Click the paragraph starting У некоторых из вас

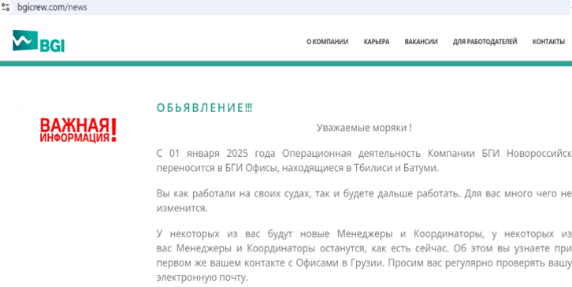[x=364, y=256]
